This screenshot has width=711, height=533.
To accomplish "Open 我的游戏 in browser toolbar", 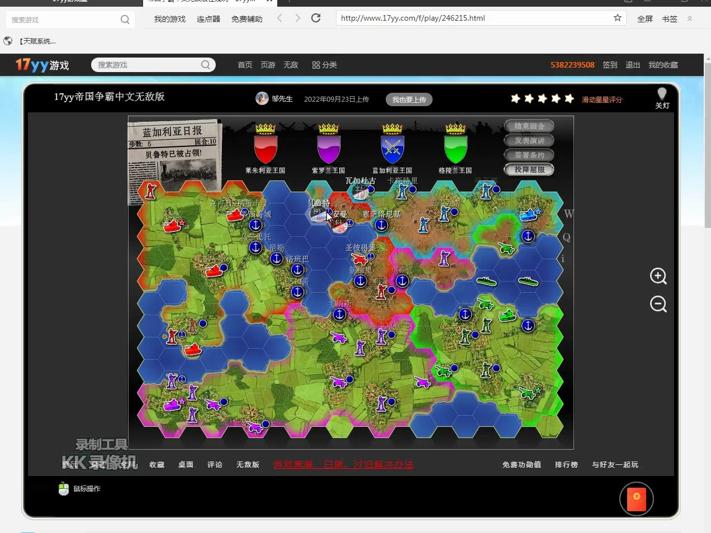I will click(x=170, y=19).
